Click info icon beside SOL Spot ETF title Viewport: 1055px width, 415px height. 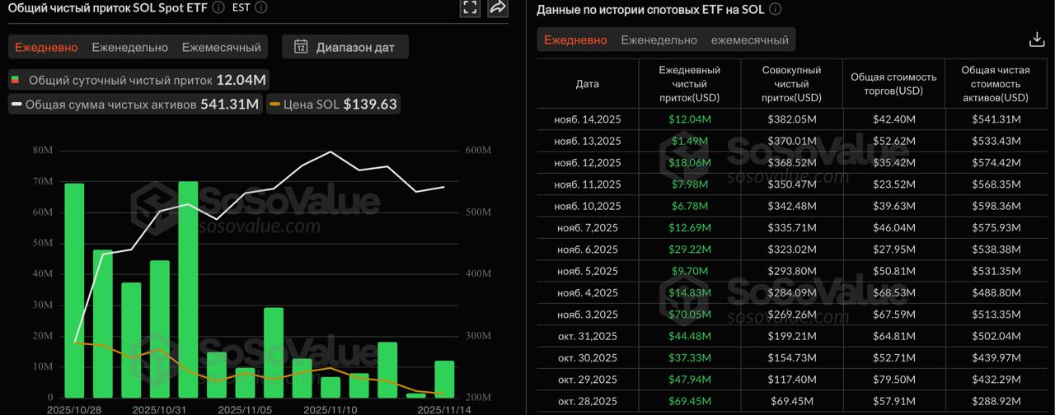point(218,7)
